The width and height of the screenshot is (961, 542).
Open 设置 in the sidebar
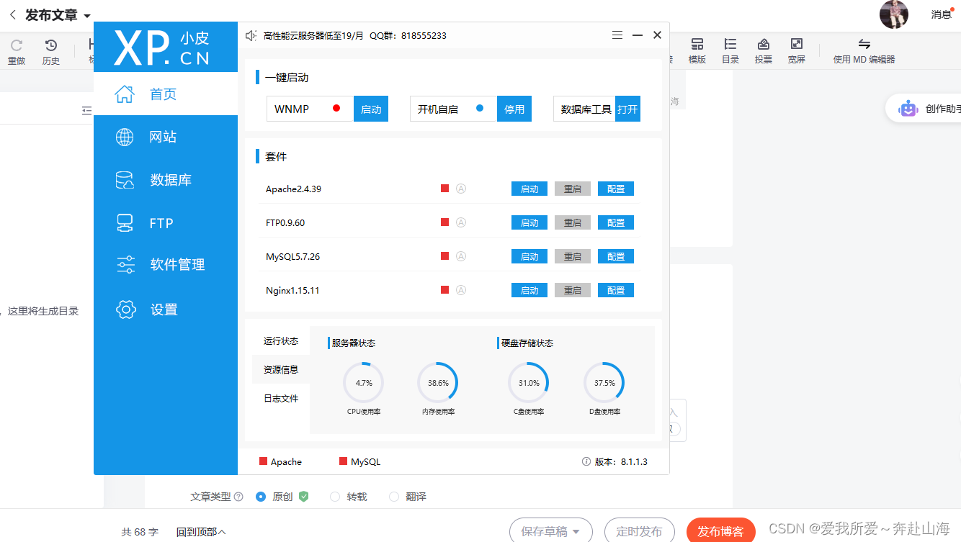(166, 310)
